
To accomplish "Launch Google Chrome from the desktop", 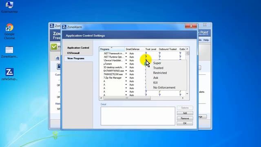I will (x=9, y=31).
